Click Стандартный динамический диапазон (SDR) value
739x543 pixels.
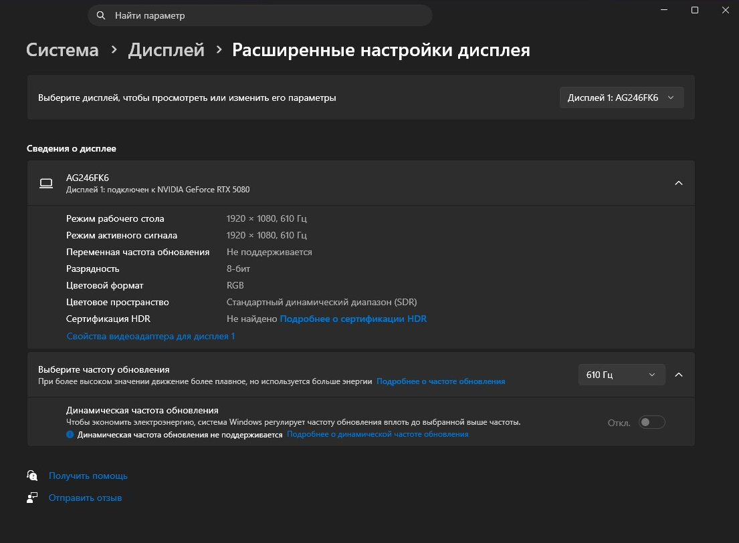click(x=322, y=302)
